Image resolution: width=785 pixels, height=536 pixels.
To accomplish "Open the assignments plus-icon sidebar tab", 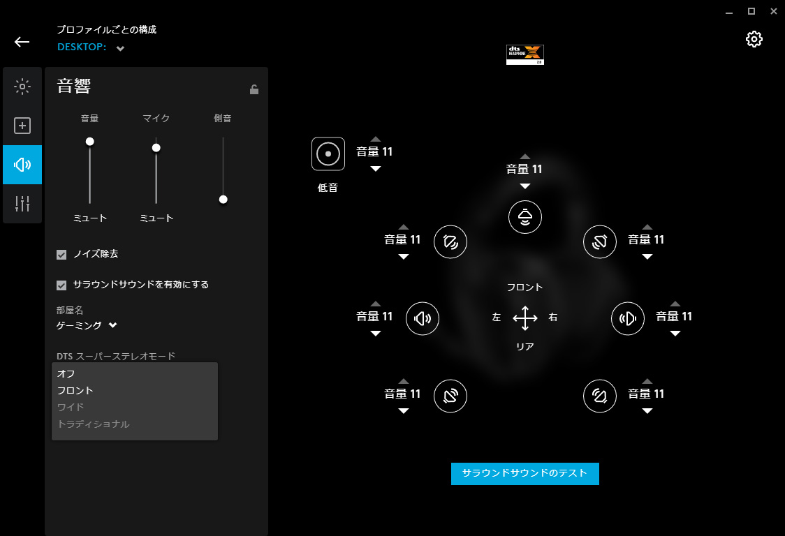I will (22, 126).
